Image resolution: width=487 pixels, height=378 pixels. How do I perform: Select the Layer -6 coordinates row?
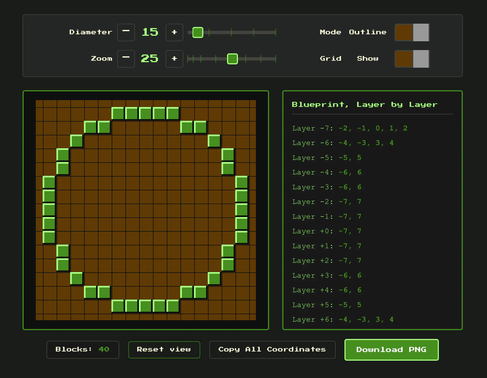372,143
